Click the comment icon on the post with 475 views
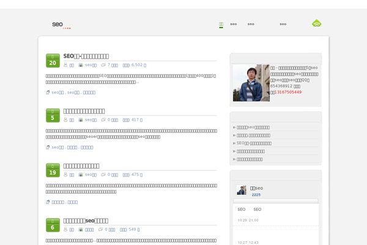This screenshot has width=367, height=245. 103,175
